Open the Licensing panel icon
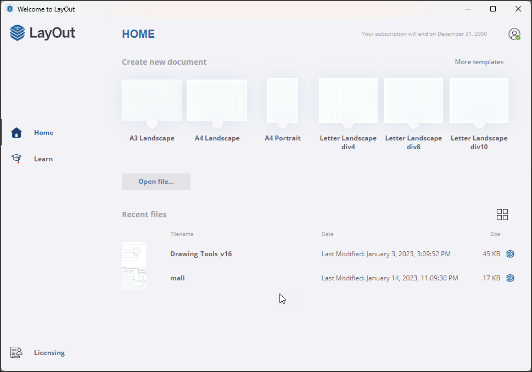 click(16, 352)
